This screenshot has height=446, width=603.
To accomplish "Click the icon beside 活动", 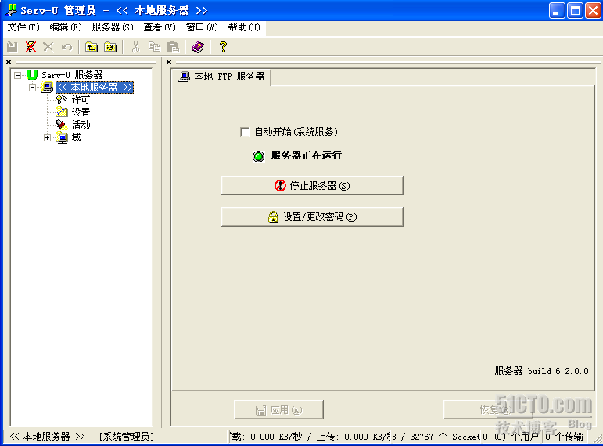I will pyautogui.click(x=62, y=124).
